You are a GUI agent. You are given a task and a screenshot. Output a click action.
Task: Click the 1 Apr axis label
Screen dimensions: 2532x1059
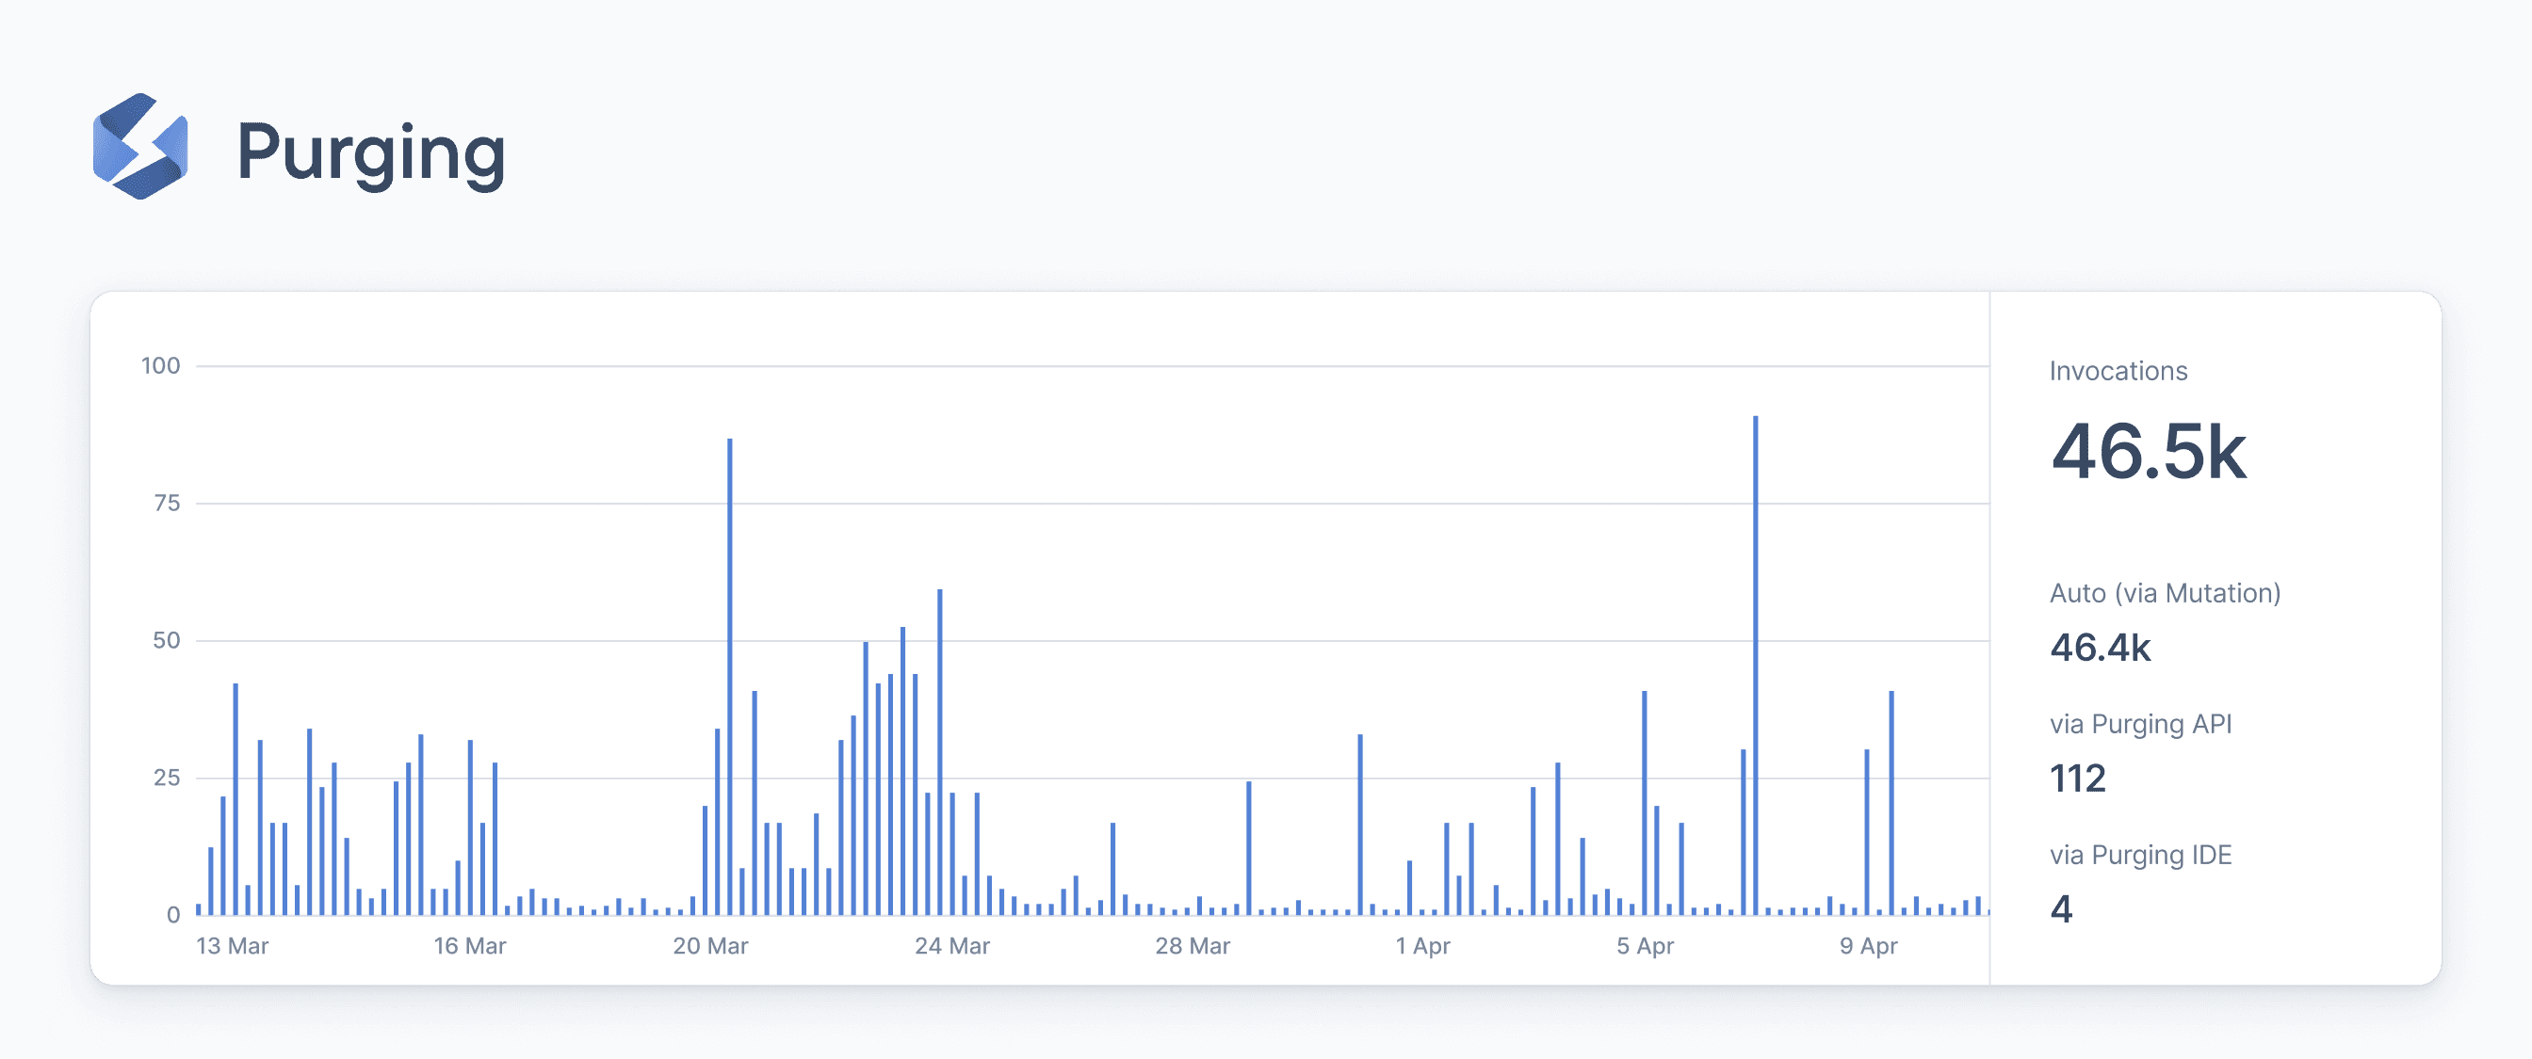click(1422, 946)
